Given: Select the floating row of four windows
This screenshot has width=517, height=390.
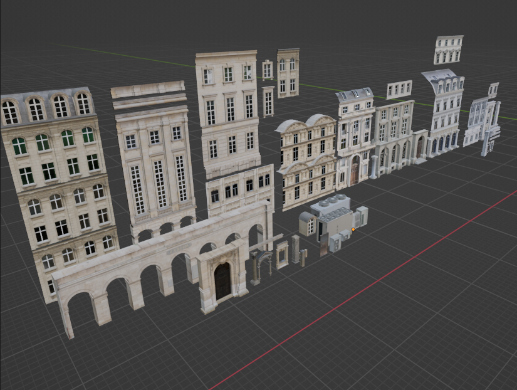Looking at the screenshot, I should point(399,90).
